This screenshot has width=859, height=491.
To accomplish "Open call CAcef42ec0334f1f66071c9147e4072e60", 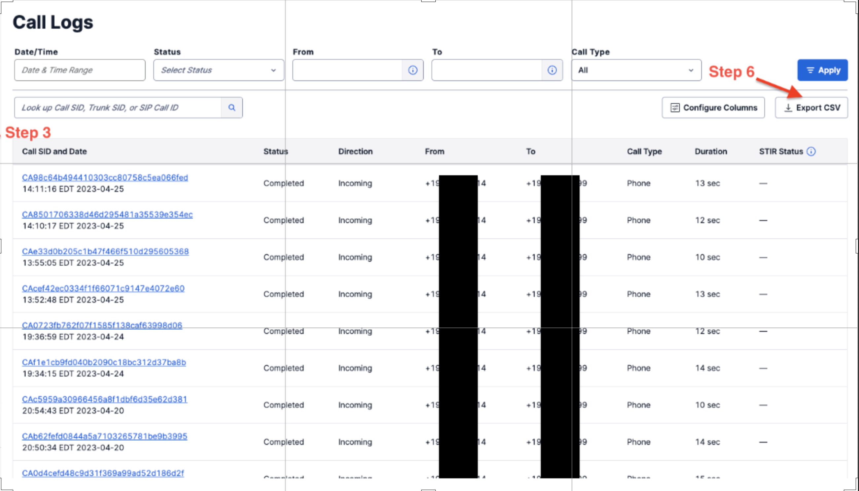I will pyautogui.click(x=103, y=288).
